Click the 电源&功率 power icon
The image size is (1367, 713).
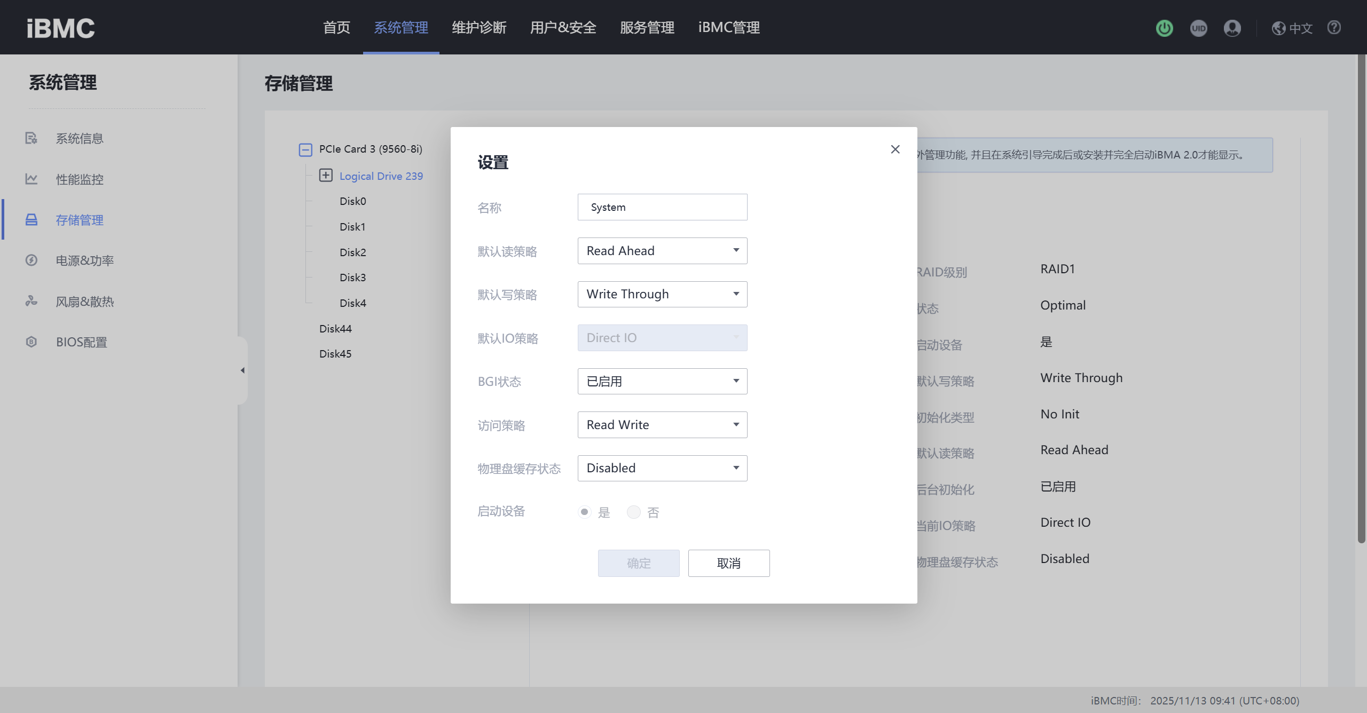32,260
